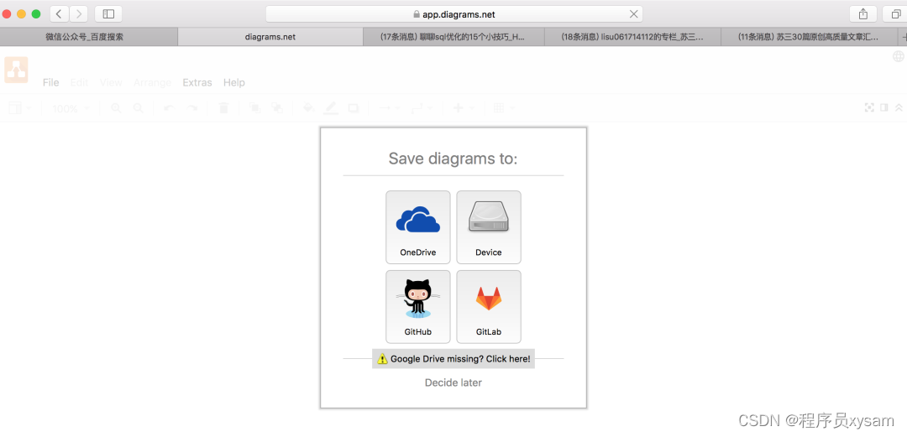This screenshot has height=437, width=907.
Task: Click the fullscreen icon at toolbar right
Action: [x=869, y=107]
